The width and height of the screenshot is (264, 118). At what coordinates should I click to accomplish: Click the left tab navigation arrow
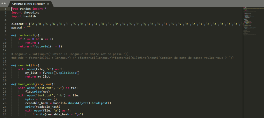(2, 3)
